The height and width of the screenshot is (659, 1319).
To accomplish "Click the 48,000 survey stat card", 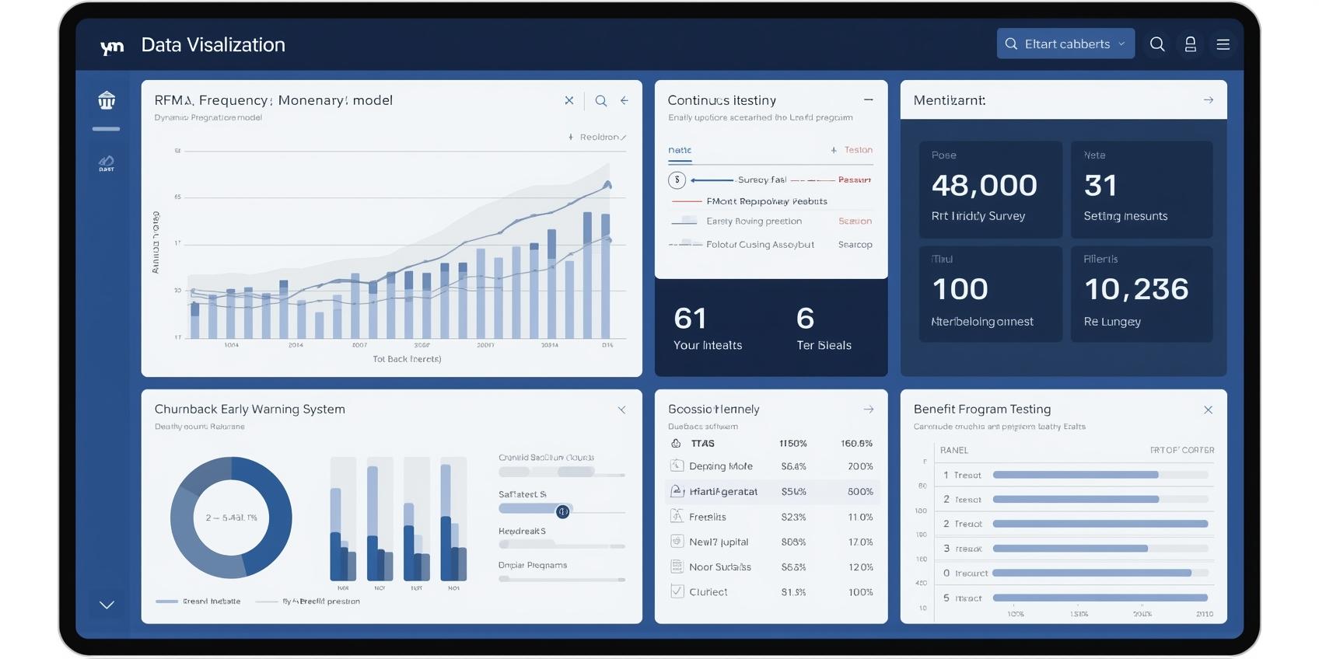I will click(989, 189).
